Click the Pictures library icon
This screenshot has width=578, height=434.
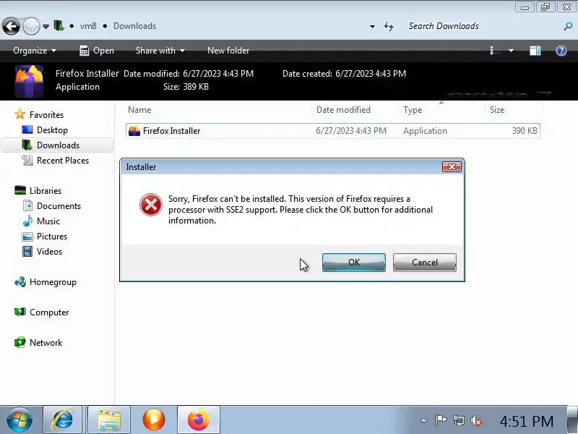click(27, 237)
